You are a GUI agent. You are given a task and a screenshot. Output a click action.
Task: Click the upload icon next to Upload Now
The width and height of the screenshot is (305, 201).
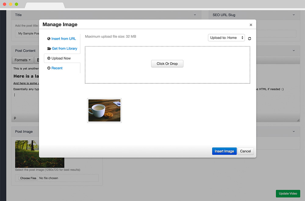point(49,58)
